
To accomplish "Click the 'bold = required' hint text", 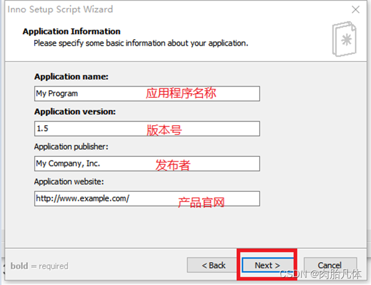I will tap(39, 266).
